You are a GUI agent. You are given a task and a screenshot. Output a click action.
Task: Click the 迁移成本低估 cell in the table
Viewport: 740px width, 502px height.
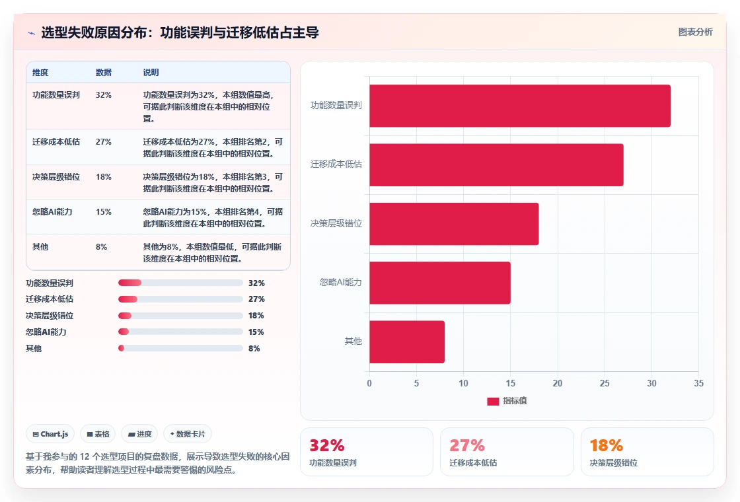[56, 141]
